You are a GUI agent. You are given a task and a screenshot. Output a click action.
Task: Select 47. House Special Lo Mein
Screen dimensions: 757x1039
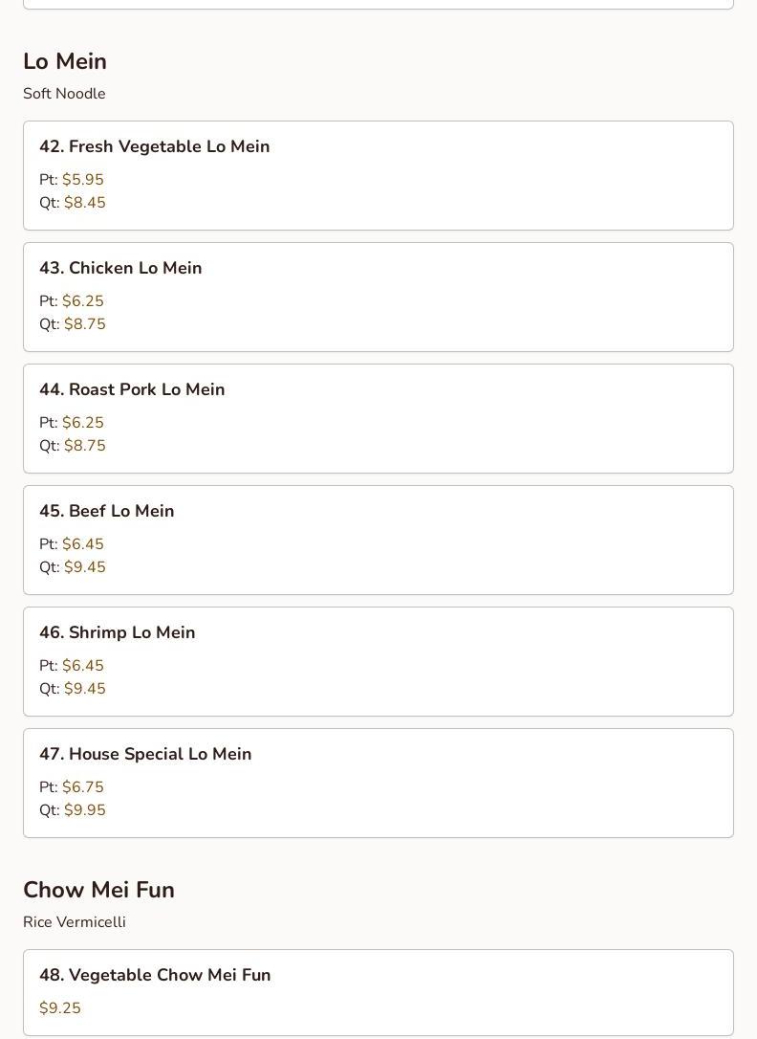pyautogui.click(x=378, y=784)
